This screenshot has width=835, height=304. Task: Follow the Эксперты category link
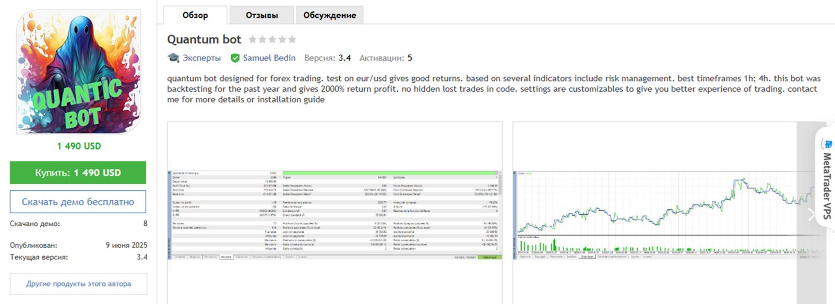[x=201, y=58]
